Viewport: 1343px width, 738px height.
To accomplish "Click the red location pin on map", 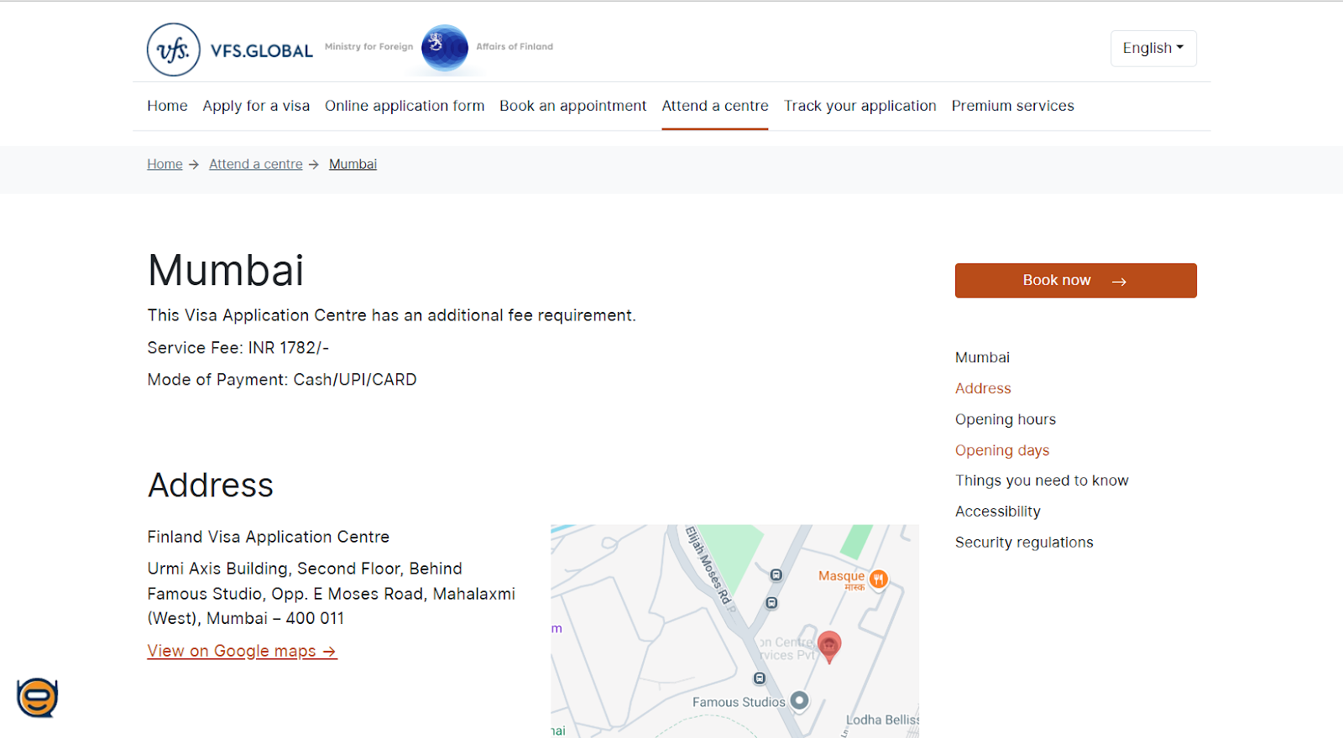I will [x=829, y=647].
